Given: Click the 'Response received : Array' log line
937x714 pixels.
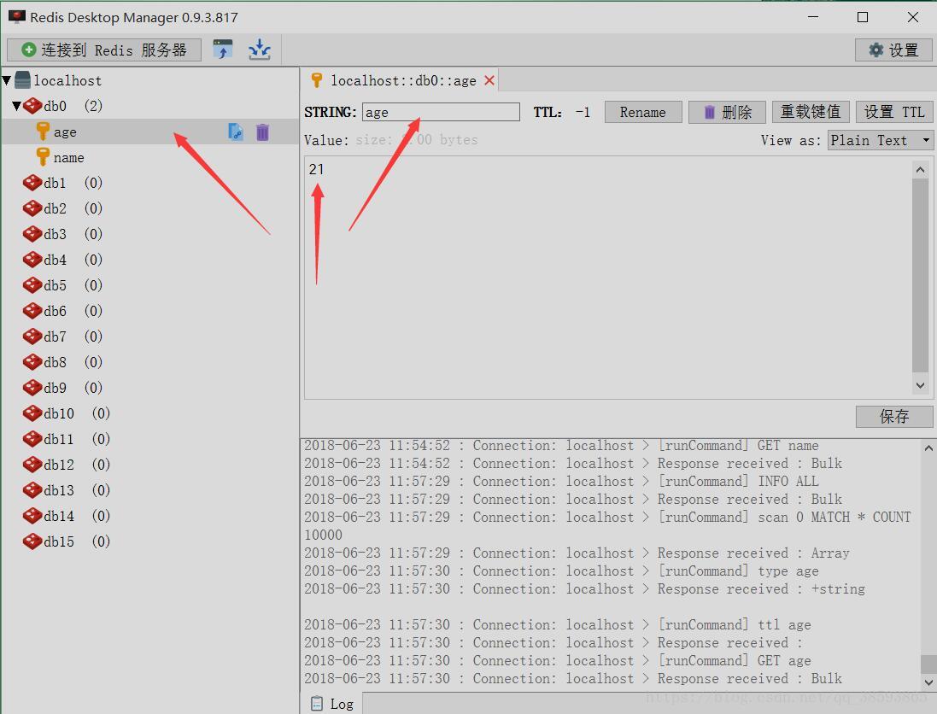Looking at the screenshot, I should [x=577, y=553].
